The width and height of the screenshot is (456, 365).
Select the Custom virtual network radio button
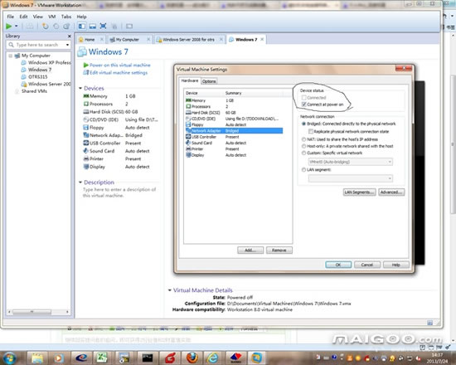coord(303,153)
